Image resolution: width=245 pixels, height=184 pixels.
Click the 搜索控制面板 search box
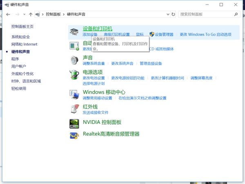206,14
